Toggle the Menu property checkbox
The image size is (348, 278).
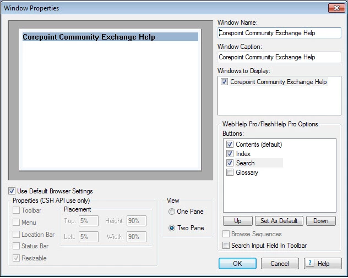click(16, 222)
